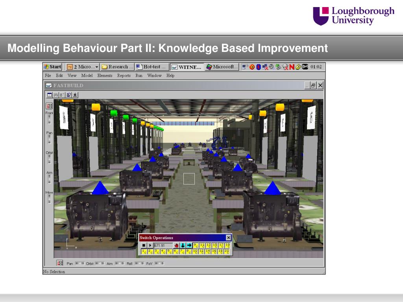Click yellow switch button 15C

(214, 245)
